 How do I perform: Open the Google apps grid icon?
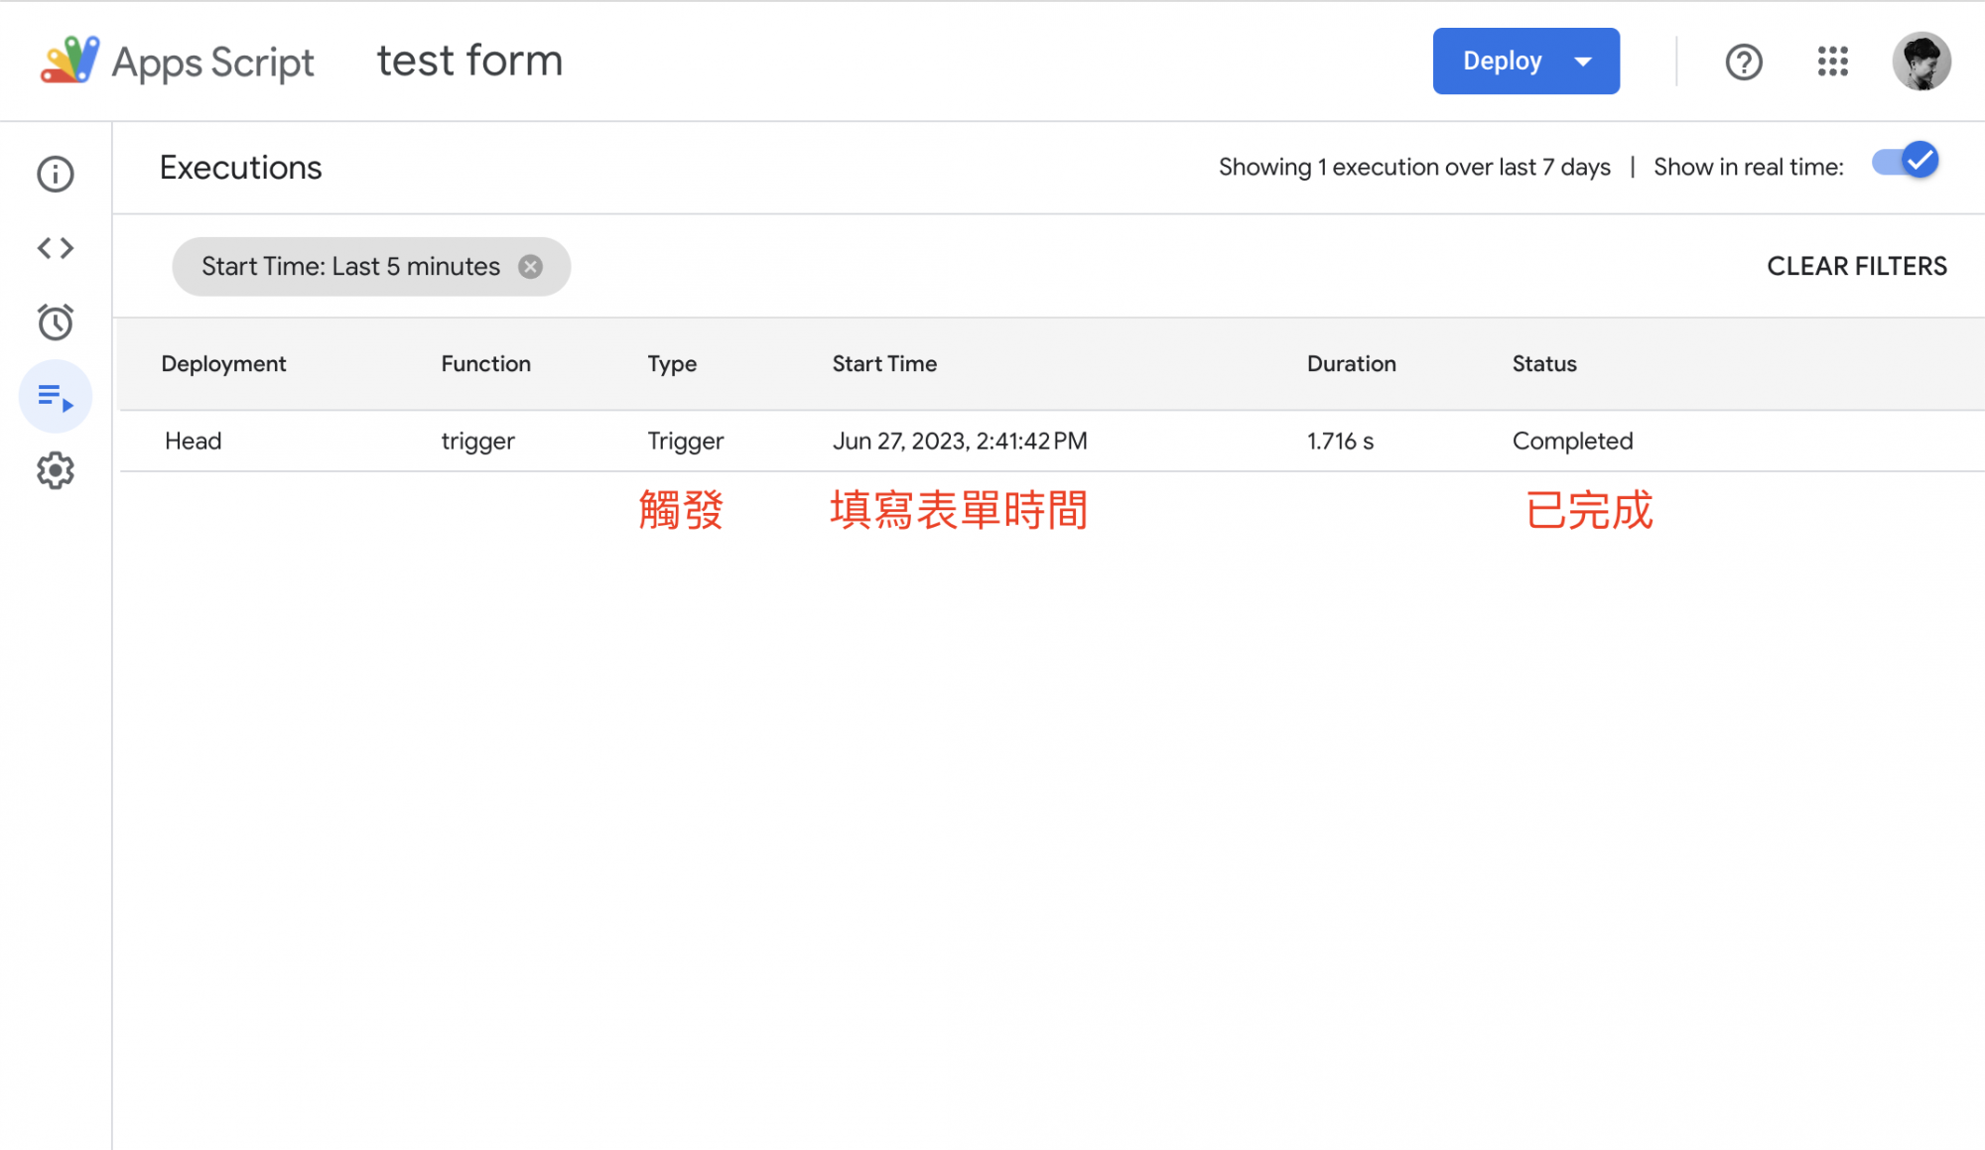point(1833,62)
